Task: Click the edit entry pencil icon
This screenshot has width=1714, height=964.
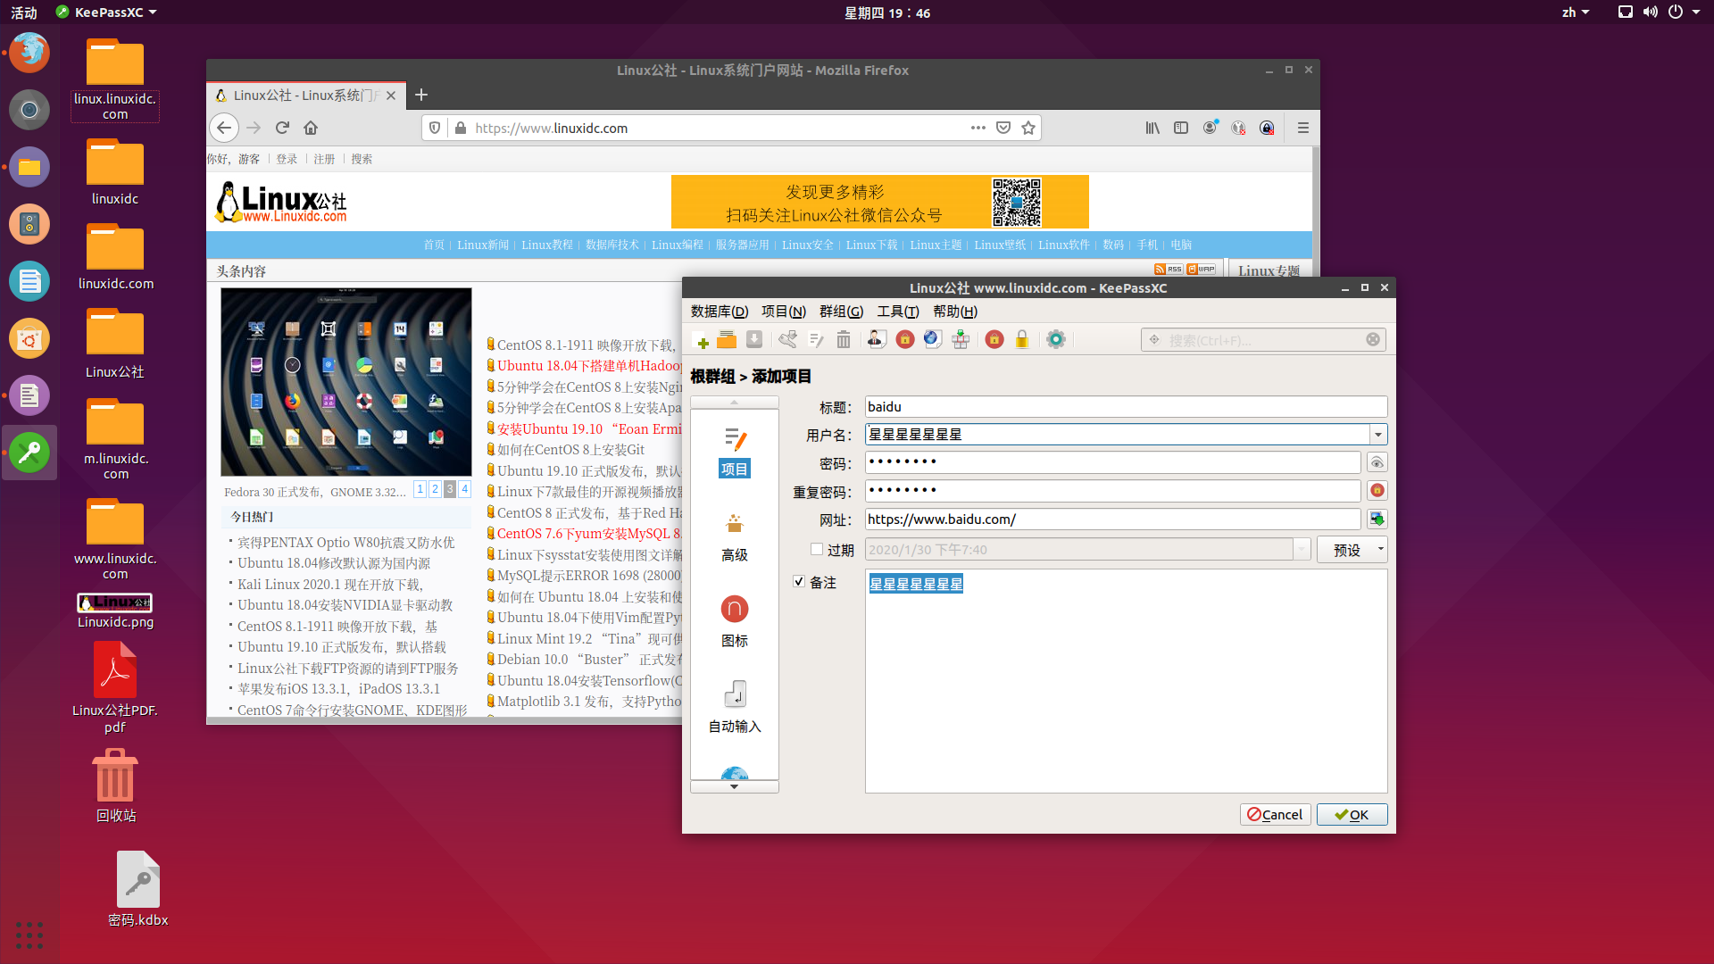Action: pyautogui.click(x=816, y=340)
